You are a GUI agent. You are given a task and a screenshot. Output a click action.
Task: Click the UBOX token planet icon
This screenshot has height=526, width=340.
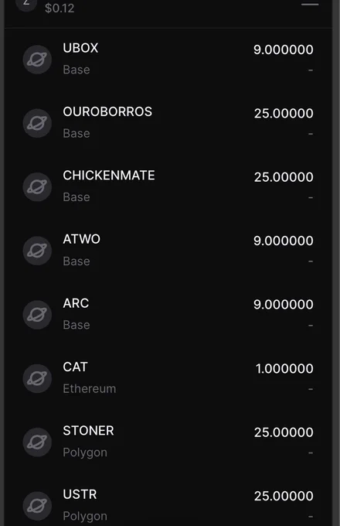click(37, 60)
